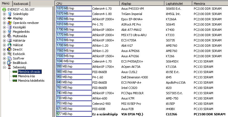
Task: Click the Sebesség hourglass icon
Action: pyautogui.click(x=9, y=67)
